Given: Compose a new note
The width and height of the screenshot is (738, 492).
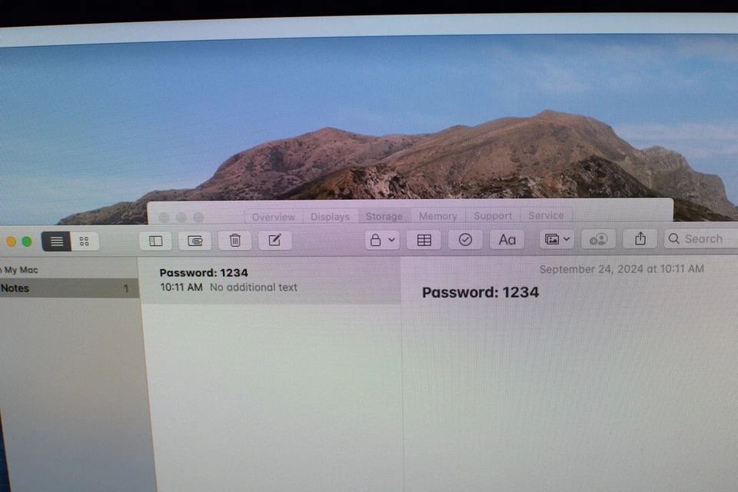Looking at the screenshot, I should coord(274,240).
